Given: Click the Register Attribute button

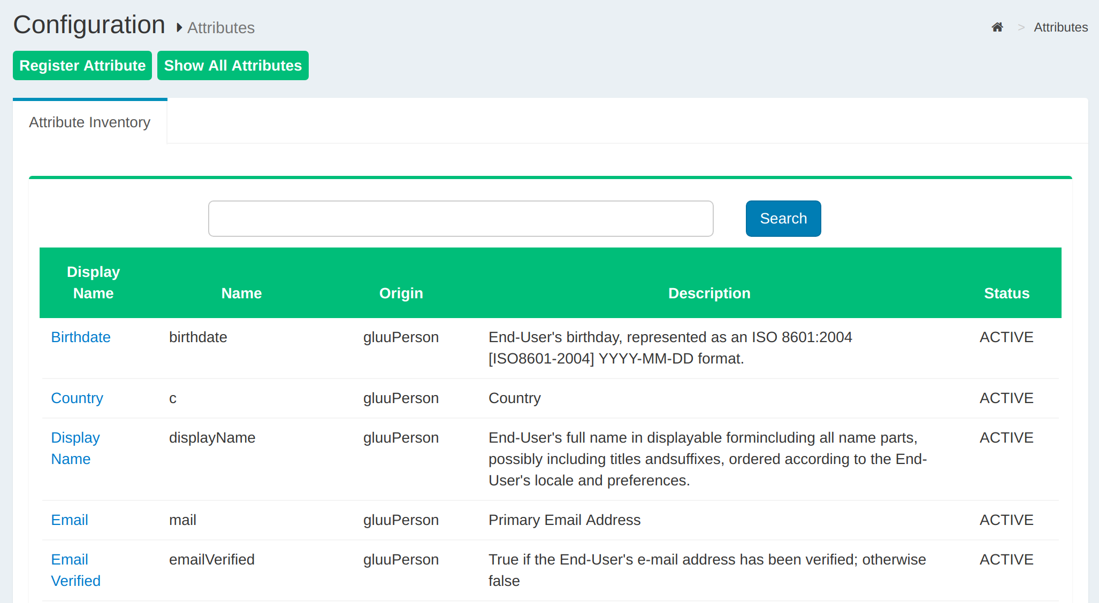Looking at the screenshot, I should pyautogui.click(x=82, y=66).
